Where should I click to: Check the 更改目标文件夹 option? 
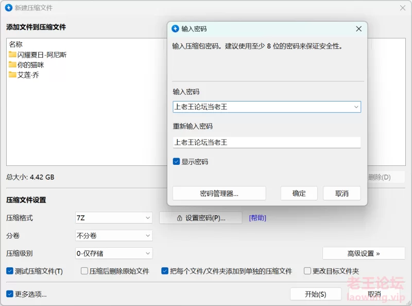coord(307,271)
